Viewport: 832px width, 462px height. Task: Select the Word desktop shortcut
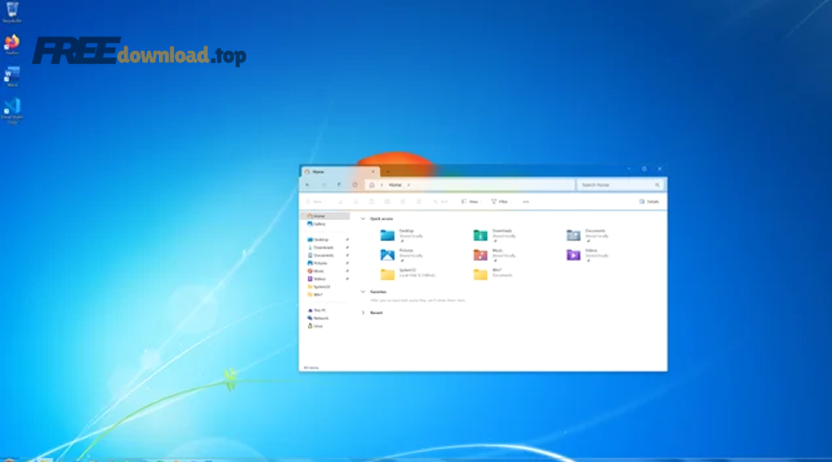click(x=12, y=77)
